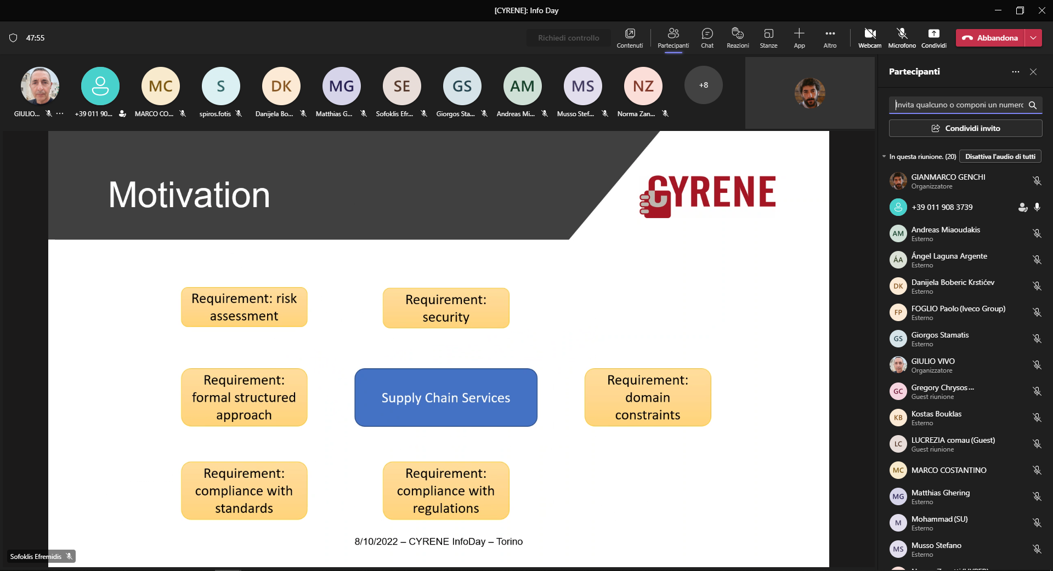Toggle mic for Andreas Miaoudakis

1037,233
